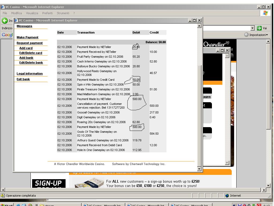Click scroll up arrow in bank window
This screenshot has height=206, width=274.
pyautogui.click(x=199, y=26)
